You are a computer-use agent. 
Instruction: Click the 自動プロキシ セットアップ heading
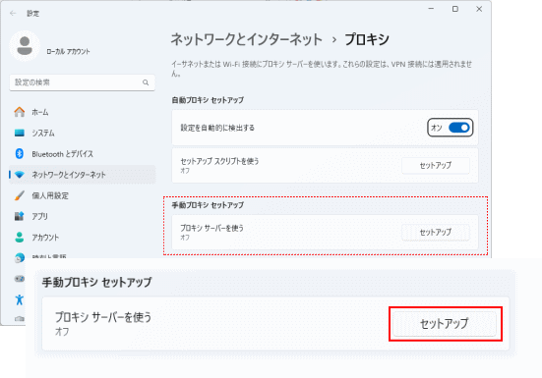(x=208, y=100)
